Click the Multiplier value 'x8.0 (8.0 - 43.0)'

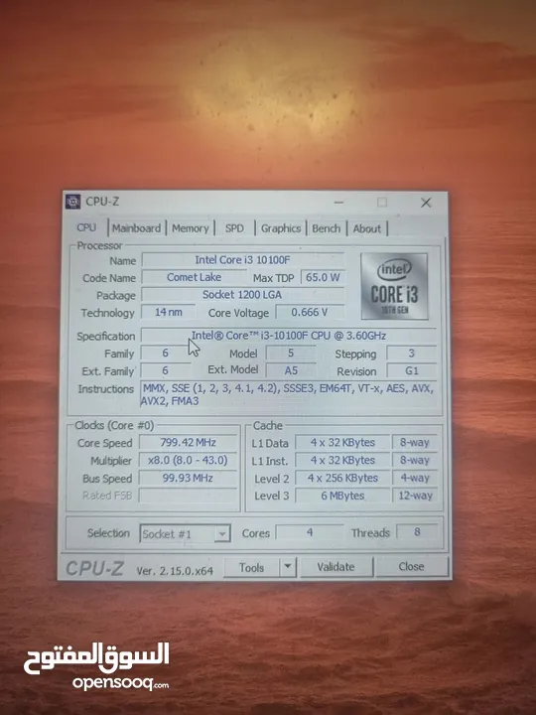pyautogui.click(x=188, y=460)
